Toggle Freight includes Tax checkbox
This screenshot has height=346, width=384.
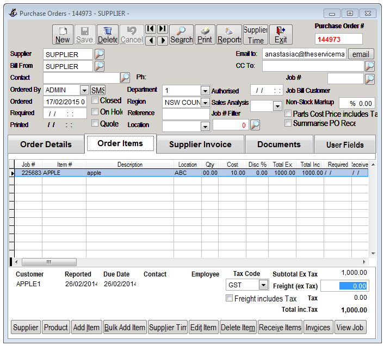click(x=229, y=298)
